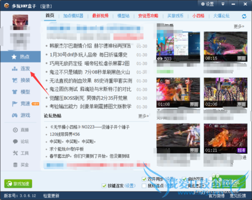Switch to the 火爆论坛 tab
Screen dimensions: 252x200
pos(221,16)
